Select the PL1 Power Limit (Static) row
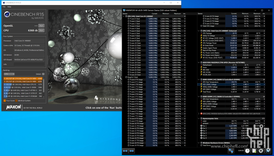This screenshot has width=274, height=156. (232, 53)
